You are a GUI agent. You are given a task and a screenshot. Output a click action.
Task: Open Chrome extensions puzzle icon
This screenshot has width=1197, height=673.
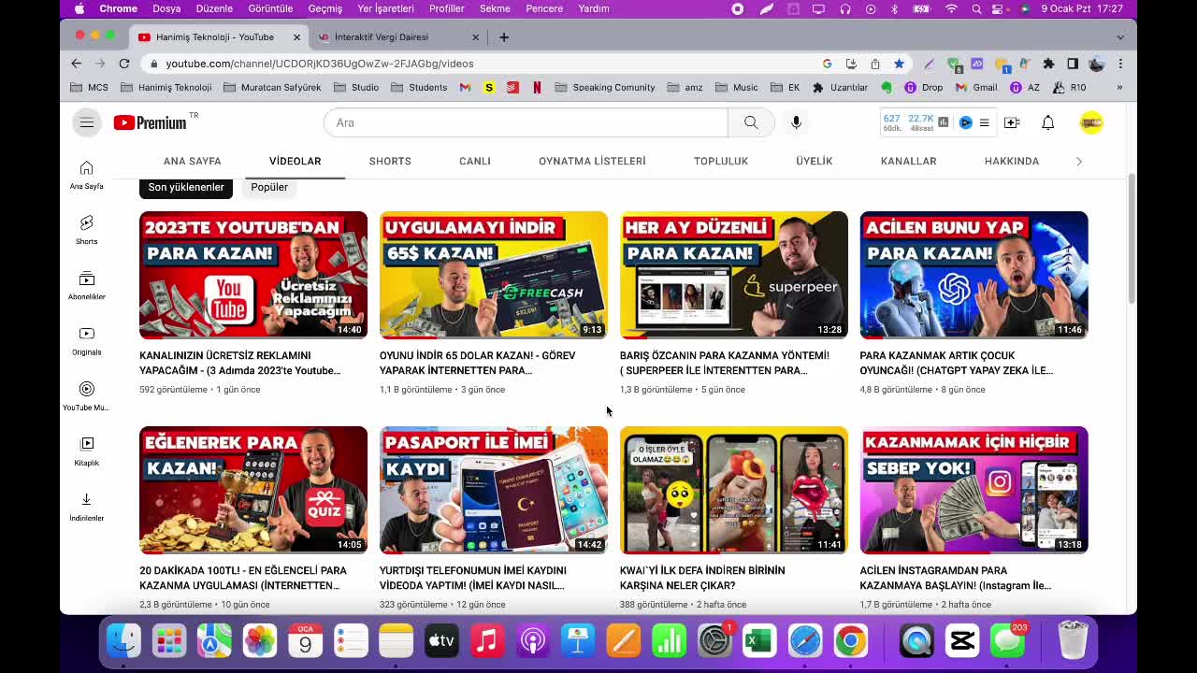pos(1048,64)
